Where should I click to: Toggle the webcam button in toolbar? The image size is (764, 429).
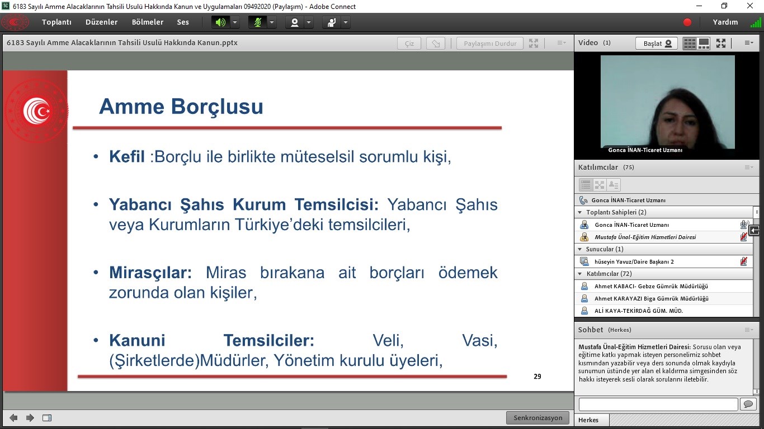coord(294,22)
